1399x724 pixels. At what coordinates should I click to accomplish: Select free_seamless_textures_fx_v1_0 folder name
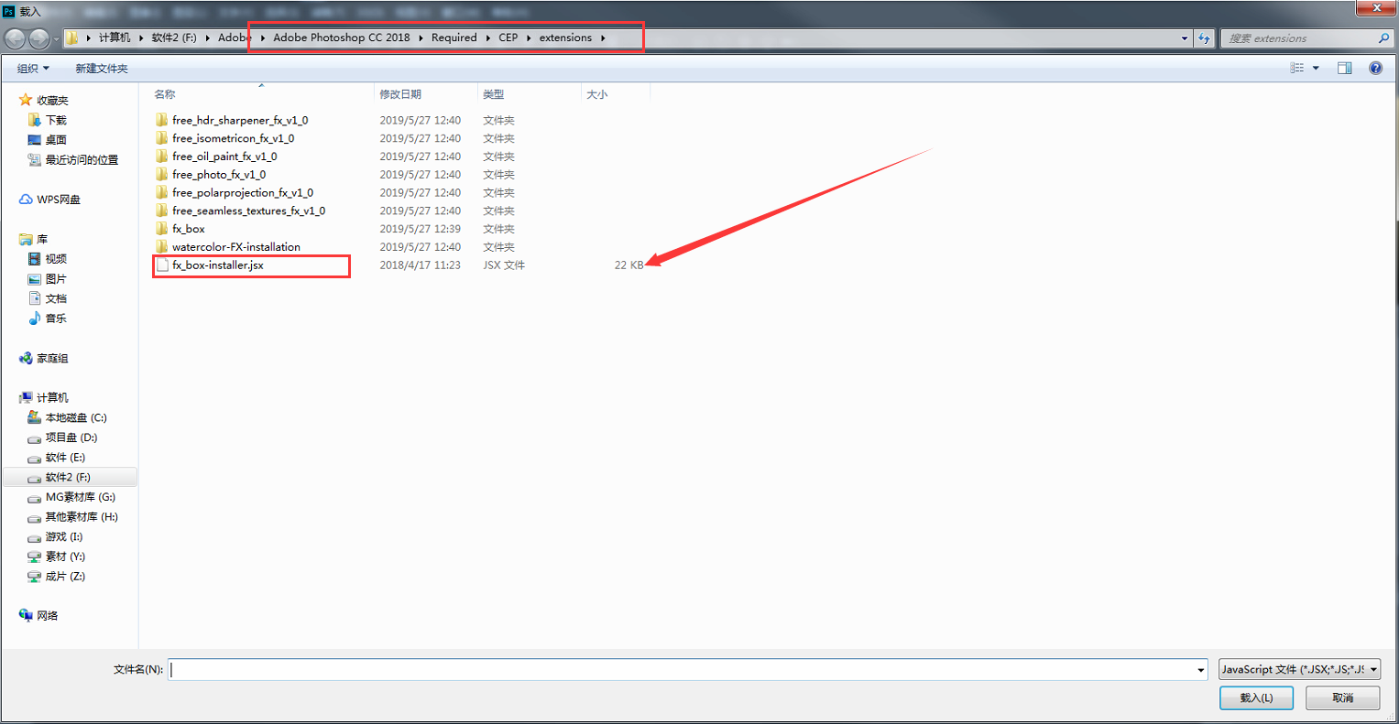[x=248, y=211]
